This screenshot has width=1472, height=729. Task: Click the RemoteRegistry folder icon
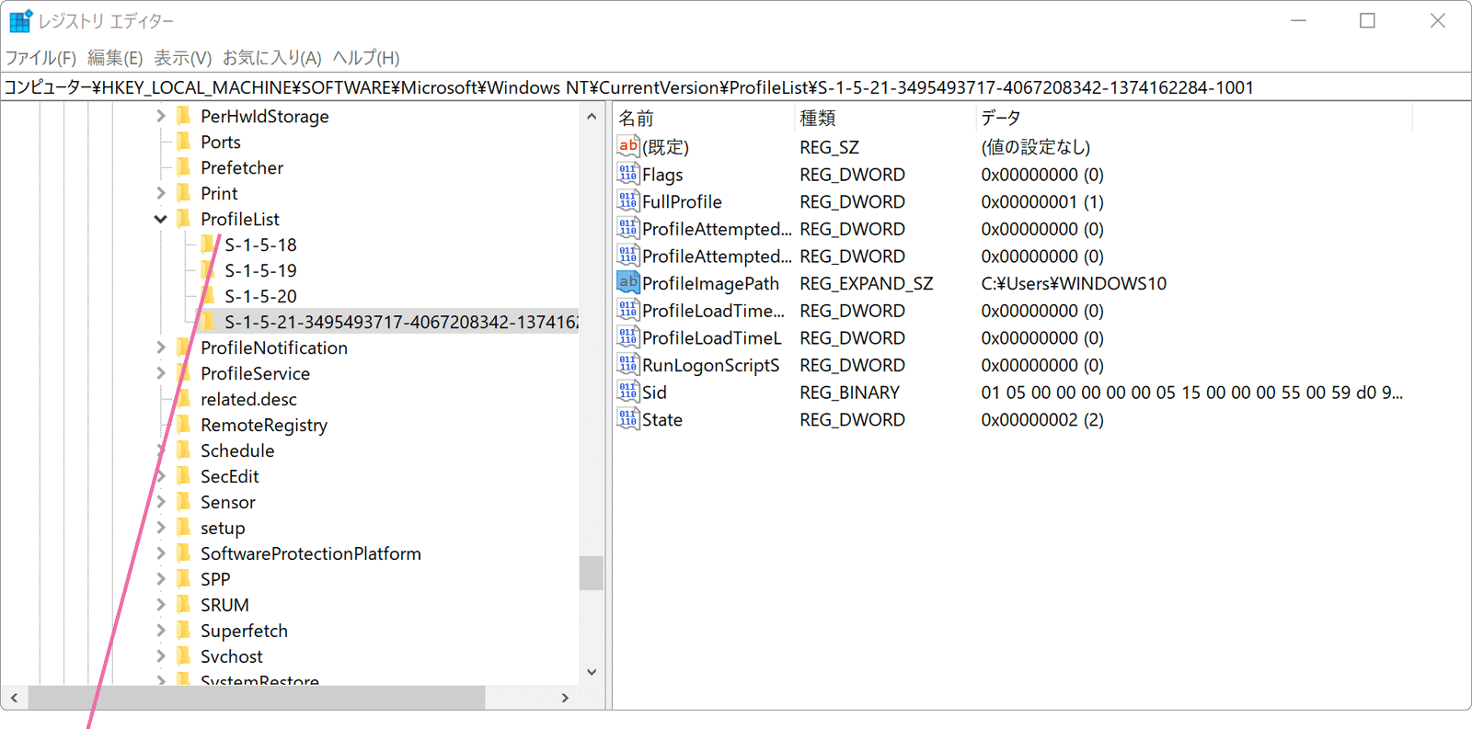tap(183, 425)
